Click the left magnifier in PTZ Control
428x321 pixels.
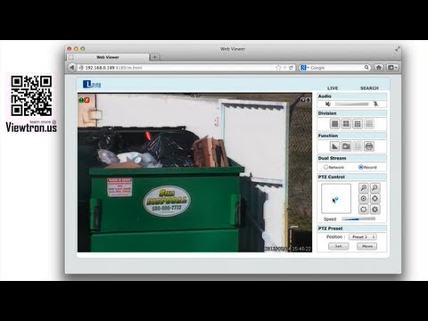(x=363, y=187)
